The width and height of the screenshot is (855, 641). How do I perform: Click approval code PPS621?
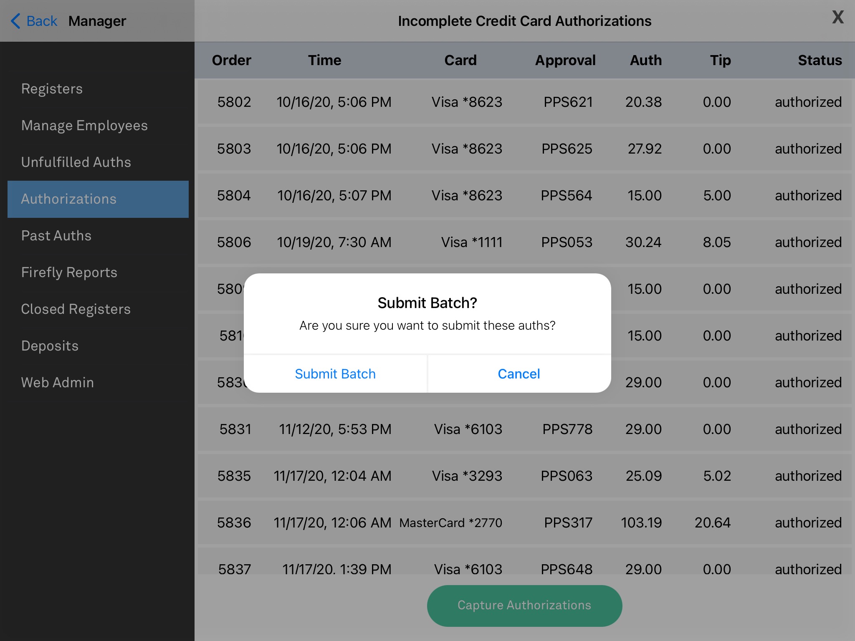pos(568,102)
